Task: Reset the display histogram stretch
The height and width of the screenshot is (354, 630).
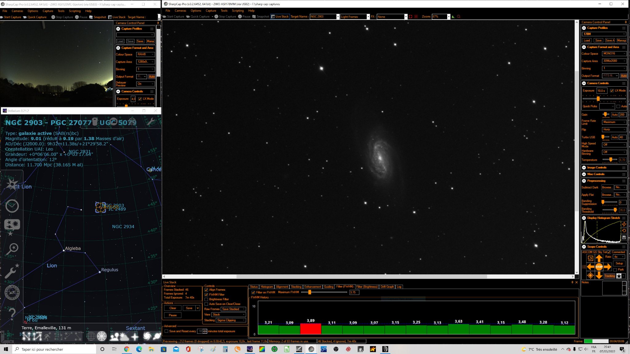Action: point(624,231)
